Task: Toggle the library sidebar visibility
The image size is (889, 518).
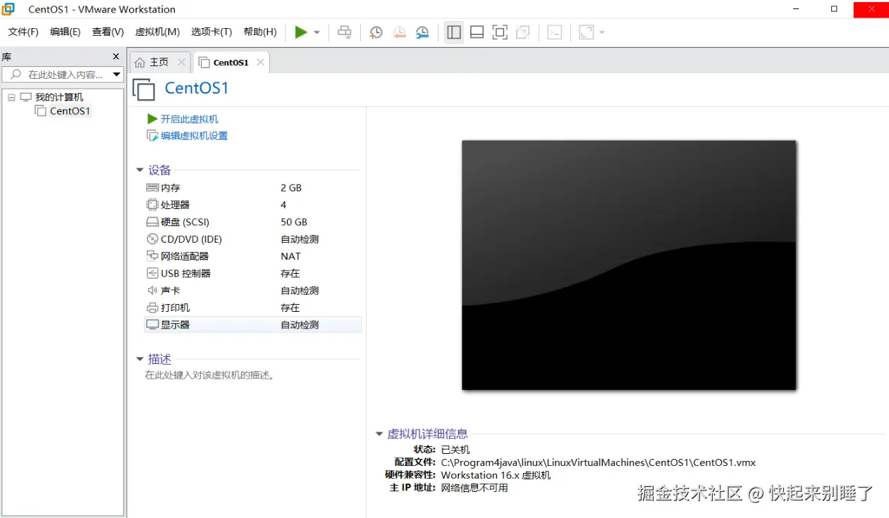Action: click(x=453, y=32)
